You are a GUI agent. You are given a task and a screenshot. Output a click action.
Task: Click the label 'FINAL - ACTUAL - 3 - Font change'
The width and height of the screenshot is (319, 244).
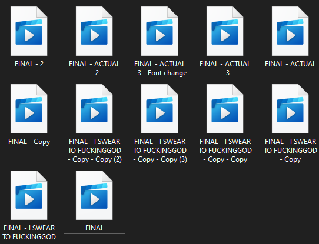(x=159, y=68)
